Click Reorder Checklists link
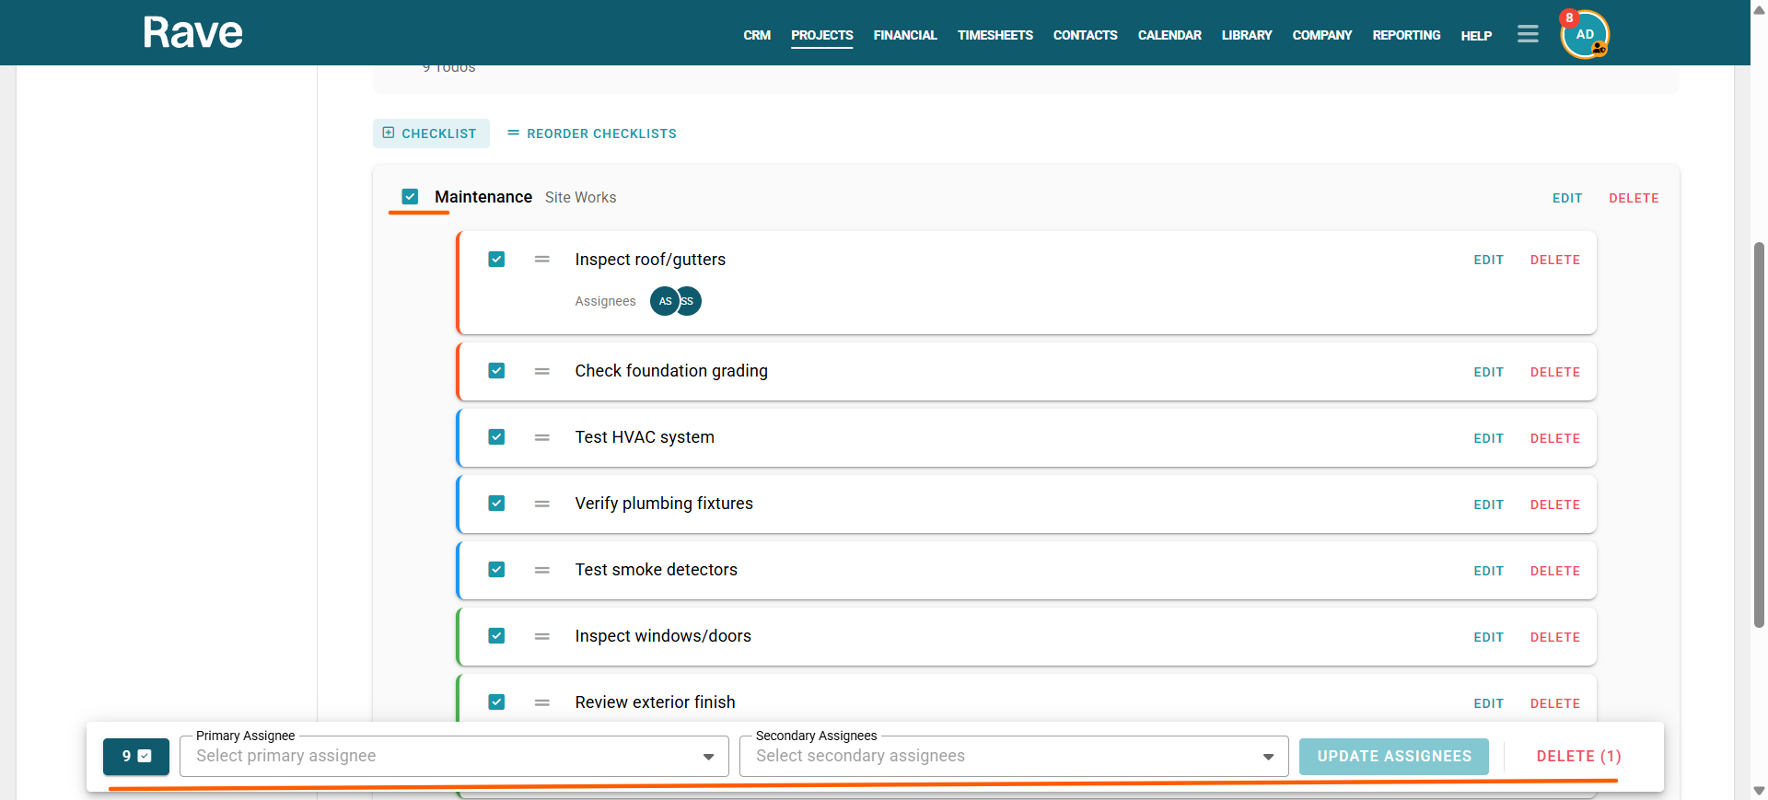 click(x=592, y=133)
